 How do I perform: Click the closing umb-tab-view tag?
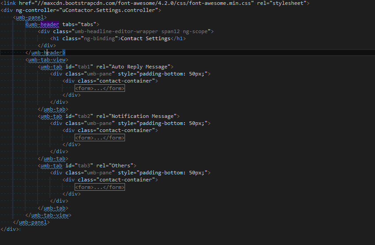(x=48, y=215)
